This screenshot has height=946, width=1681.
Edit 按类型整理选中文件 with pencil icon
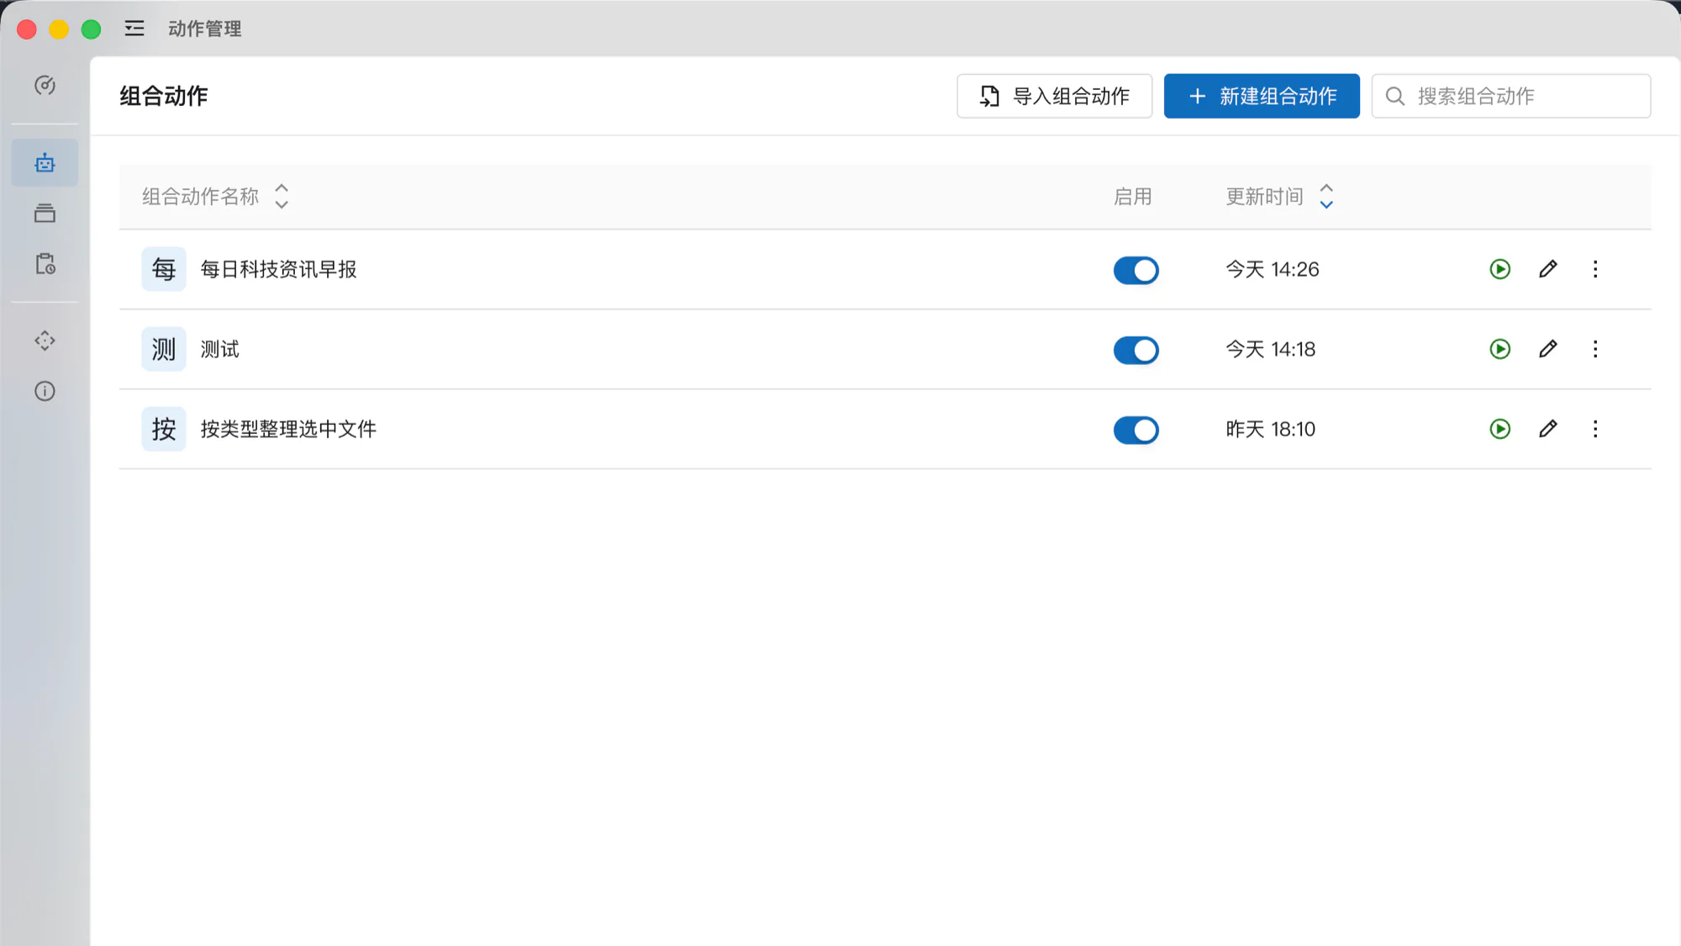coord(1548,429)
